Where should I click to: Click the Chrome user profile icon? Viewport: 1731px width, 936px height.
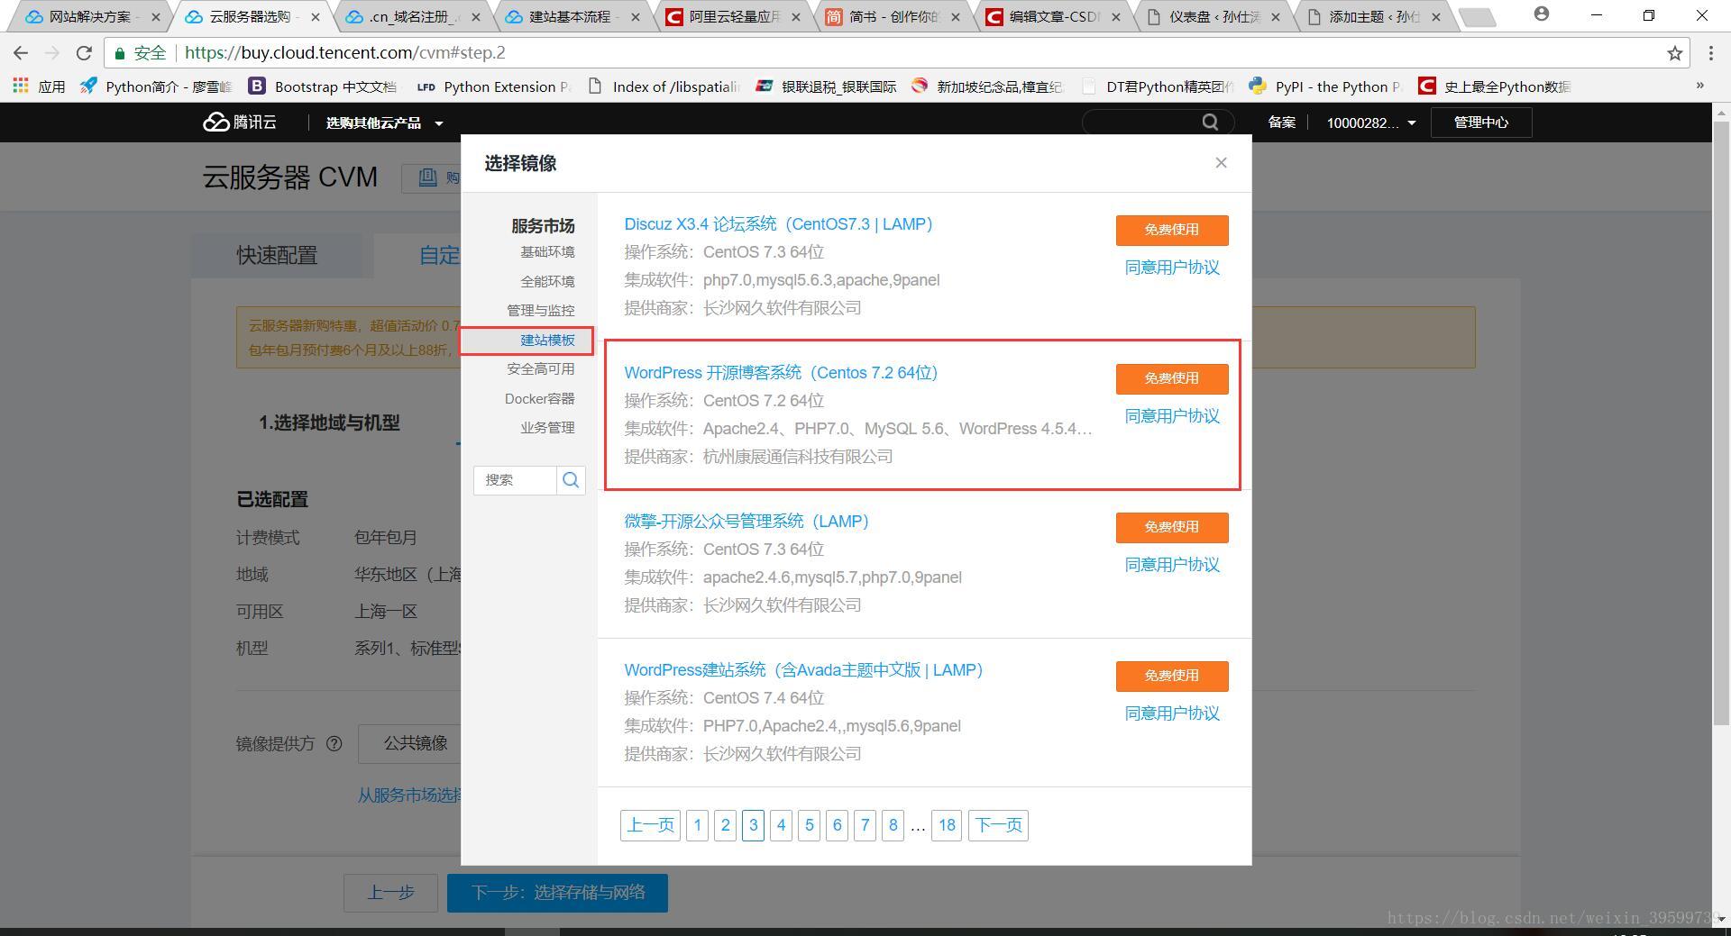(x=1540, y=14)
